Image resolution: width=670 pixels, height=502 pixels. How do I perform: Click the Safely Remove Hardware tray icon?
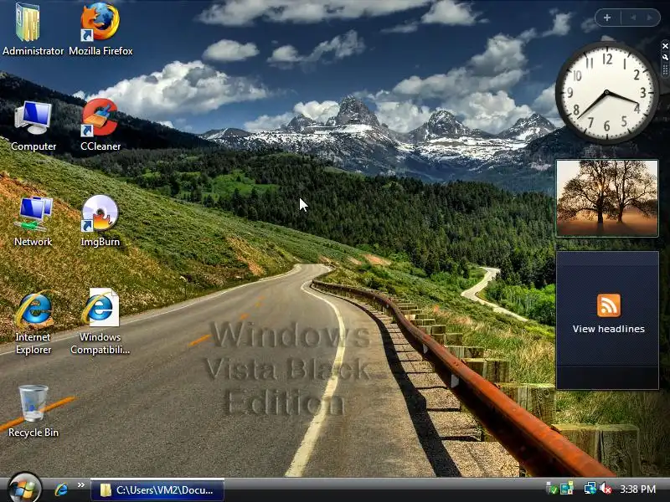pyautogui.click(x=551, y=489)
